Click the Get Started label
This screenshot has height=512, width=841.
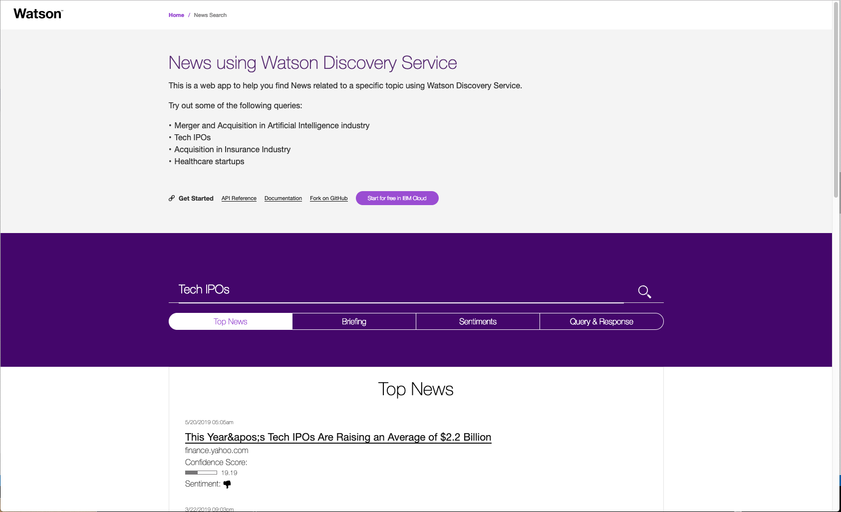point(196,198)
